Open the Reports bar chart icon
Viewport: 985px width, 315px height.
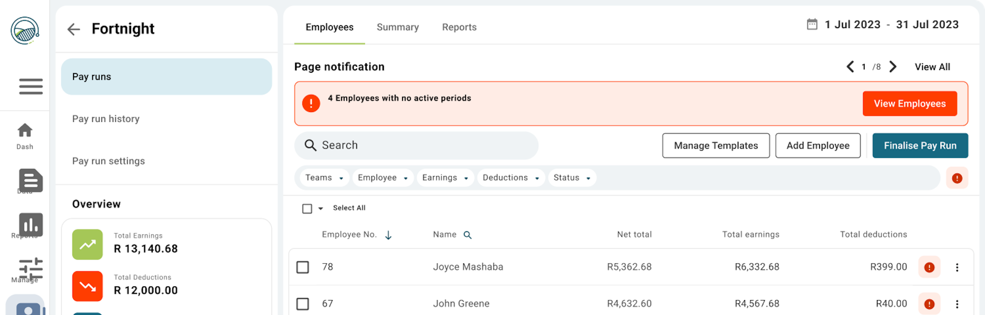[31, 225]
